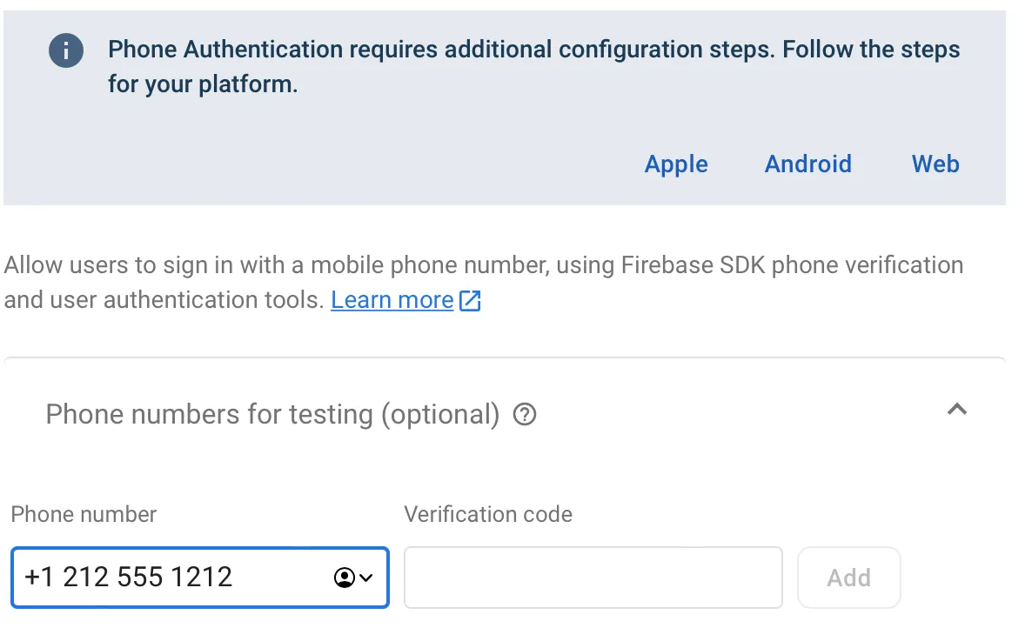Click the Verification code field label
Screen dimensions: 1032x628
point(487,514)
